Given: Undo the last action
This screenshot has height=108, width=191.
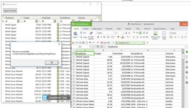Looking at the screenshot, I should coord(90,43).
